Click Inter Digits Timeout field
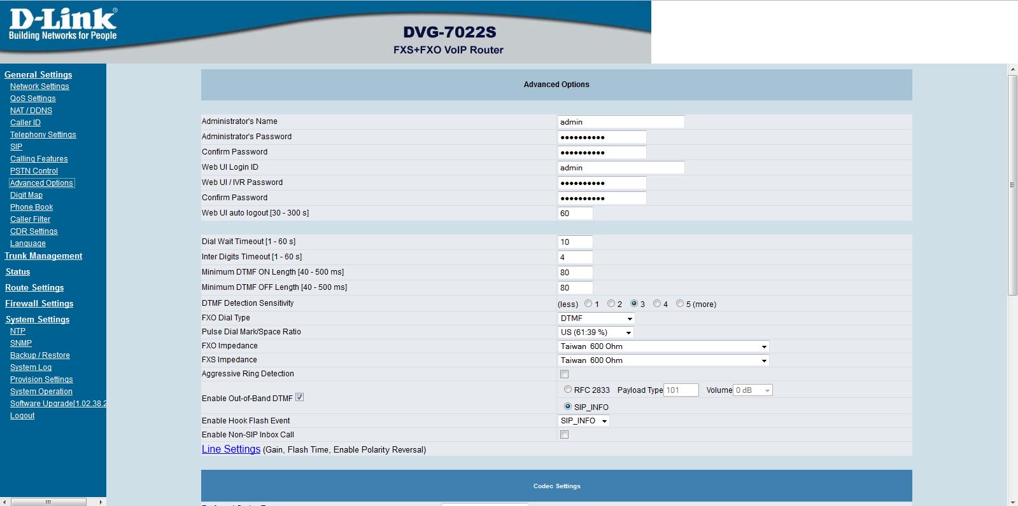1018x506 pixels. point(575,257)
